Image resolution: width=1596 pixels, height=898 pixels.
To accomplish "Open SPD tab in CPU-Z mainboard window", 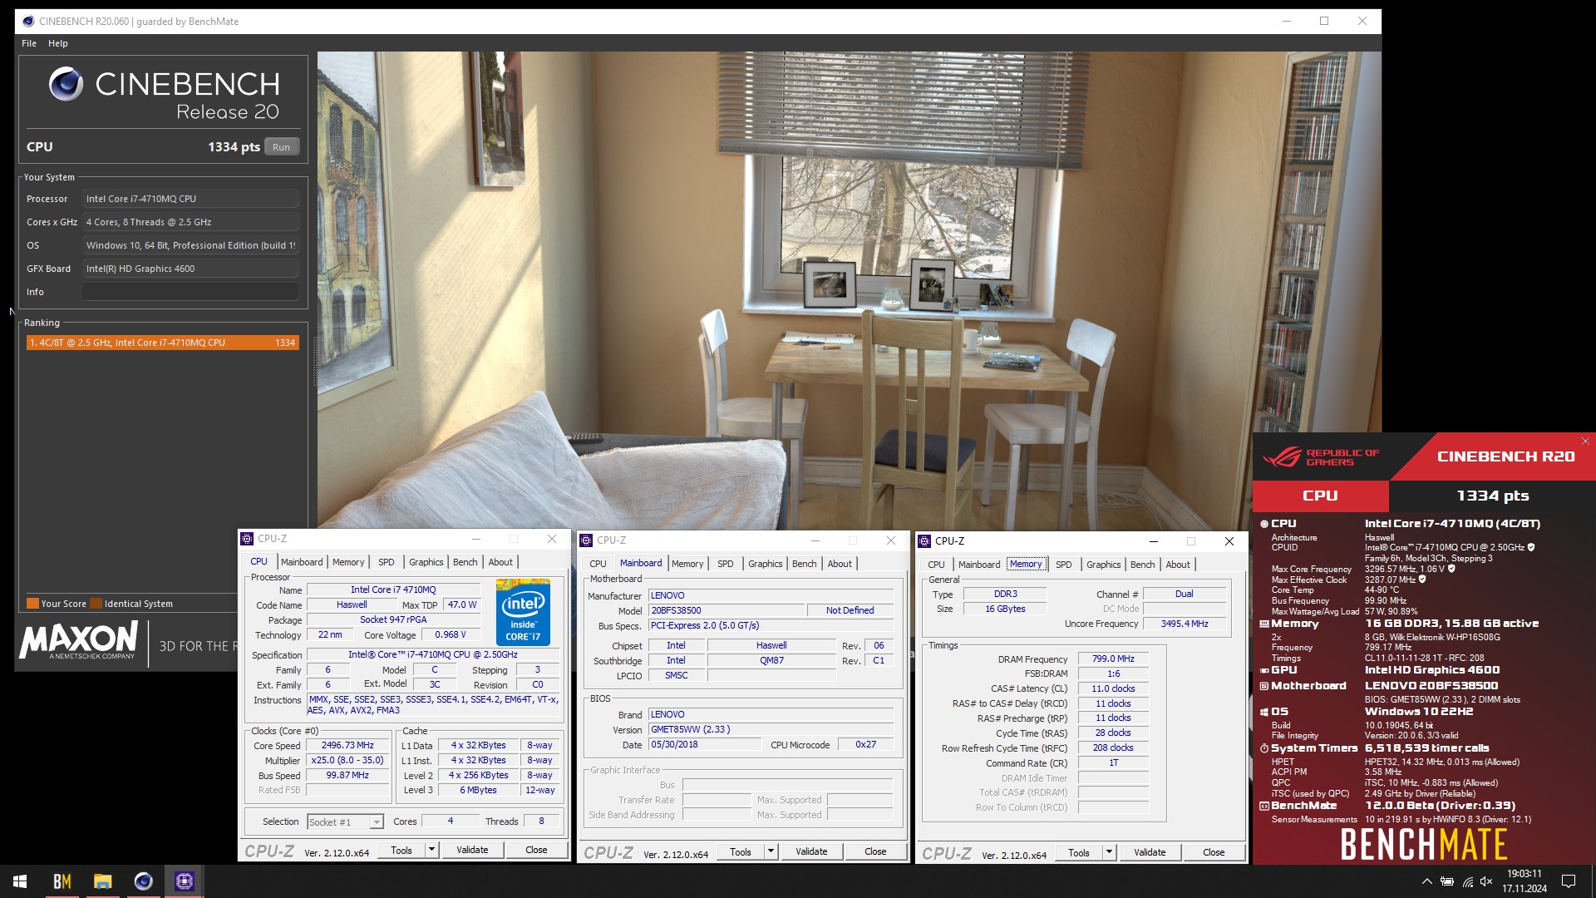I will 726,564.
